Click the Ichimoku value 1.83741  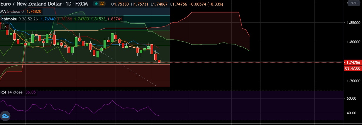coord(114,19)
